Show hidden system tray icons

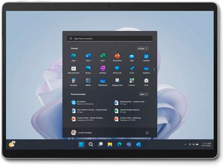(185, 145)
